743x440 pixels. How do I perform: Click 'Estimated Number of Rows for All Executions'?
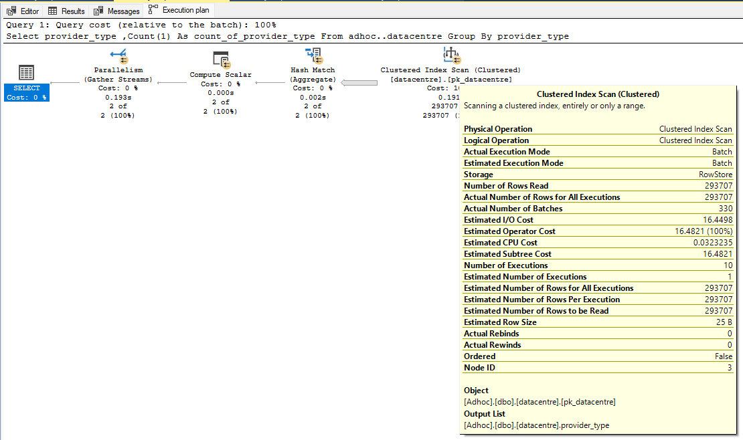[x=549, y=288]
